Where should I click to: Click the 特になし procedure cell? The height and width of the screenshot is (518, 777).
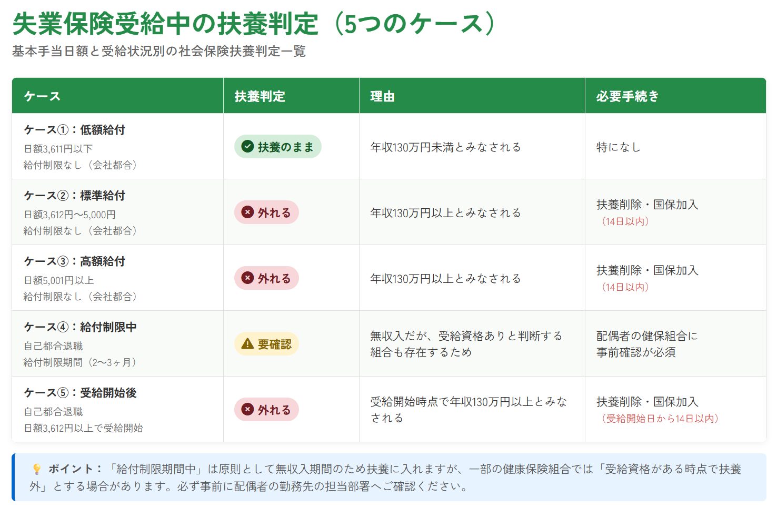(x=618, y=147)
